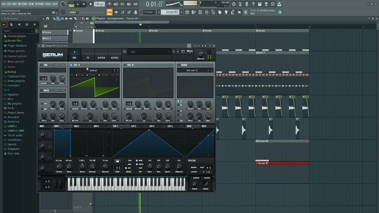The image size is (379, 213).
Task: Click the Serum MASTER volume knob
Action: click(201, 54)
